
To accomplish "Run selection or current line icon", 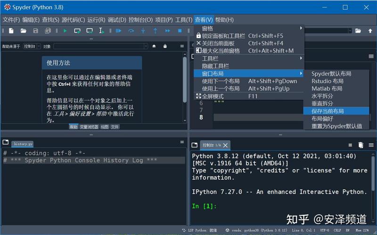I will pos(101,31).
